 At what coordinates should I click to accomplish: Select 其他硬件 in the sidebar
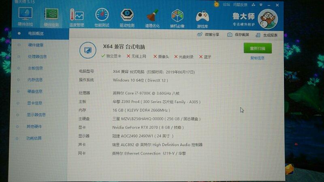click(x=34, y=126)
